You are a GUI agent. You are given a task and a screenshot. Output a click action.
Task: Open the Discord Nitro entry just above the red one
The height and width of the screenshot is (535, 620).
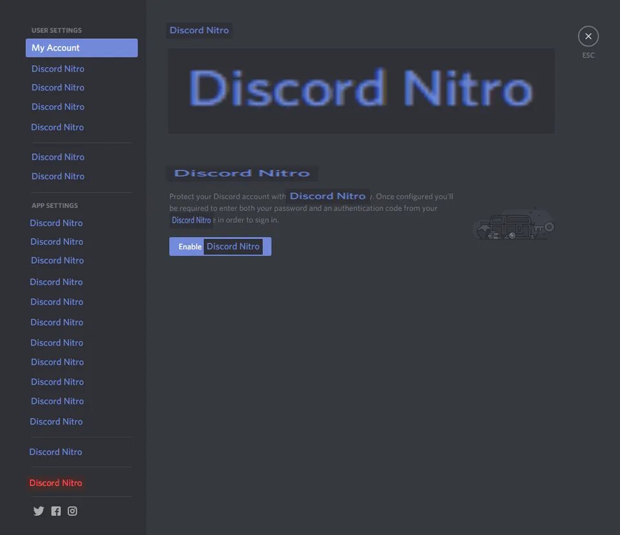pos(56,452)
